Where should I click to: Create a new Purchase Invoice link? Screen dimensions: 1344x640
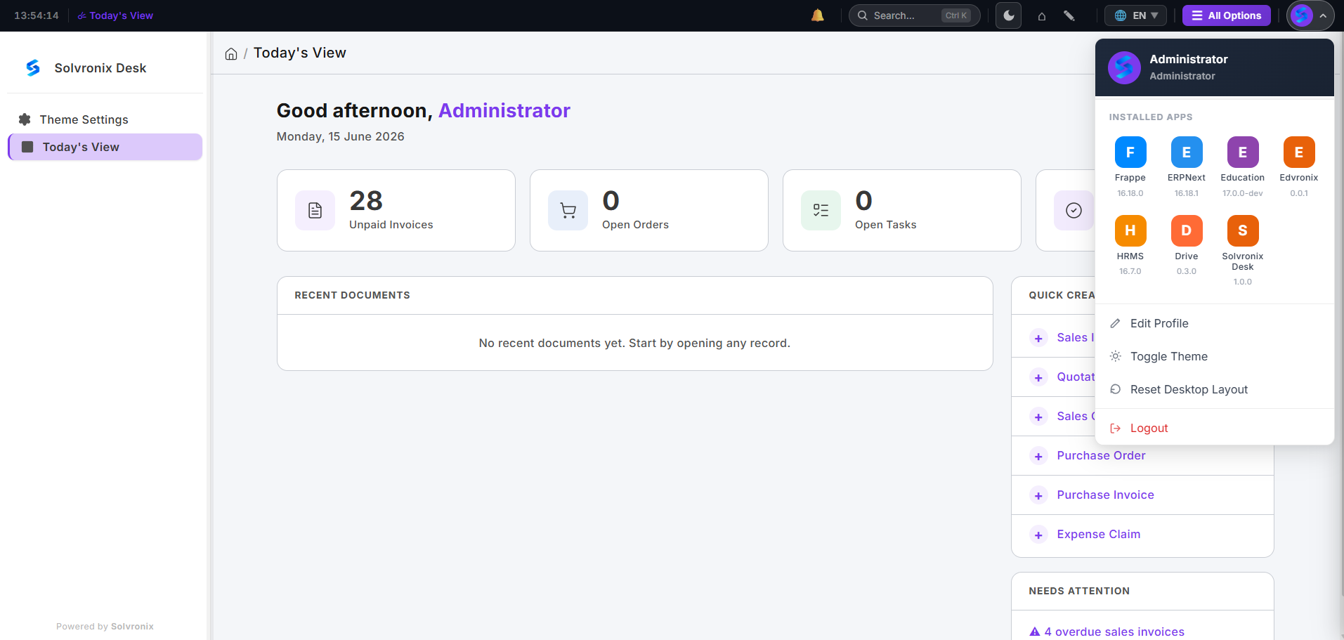[1105, 495]
